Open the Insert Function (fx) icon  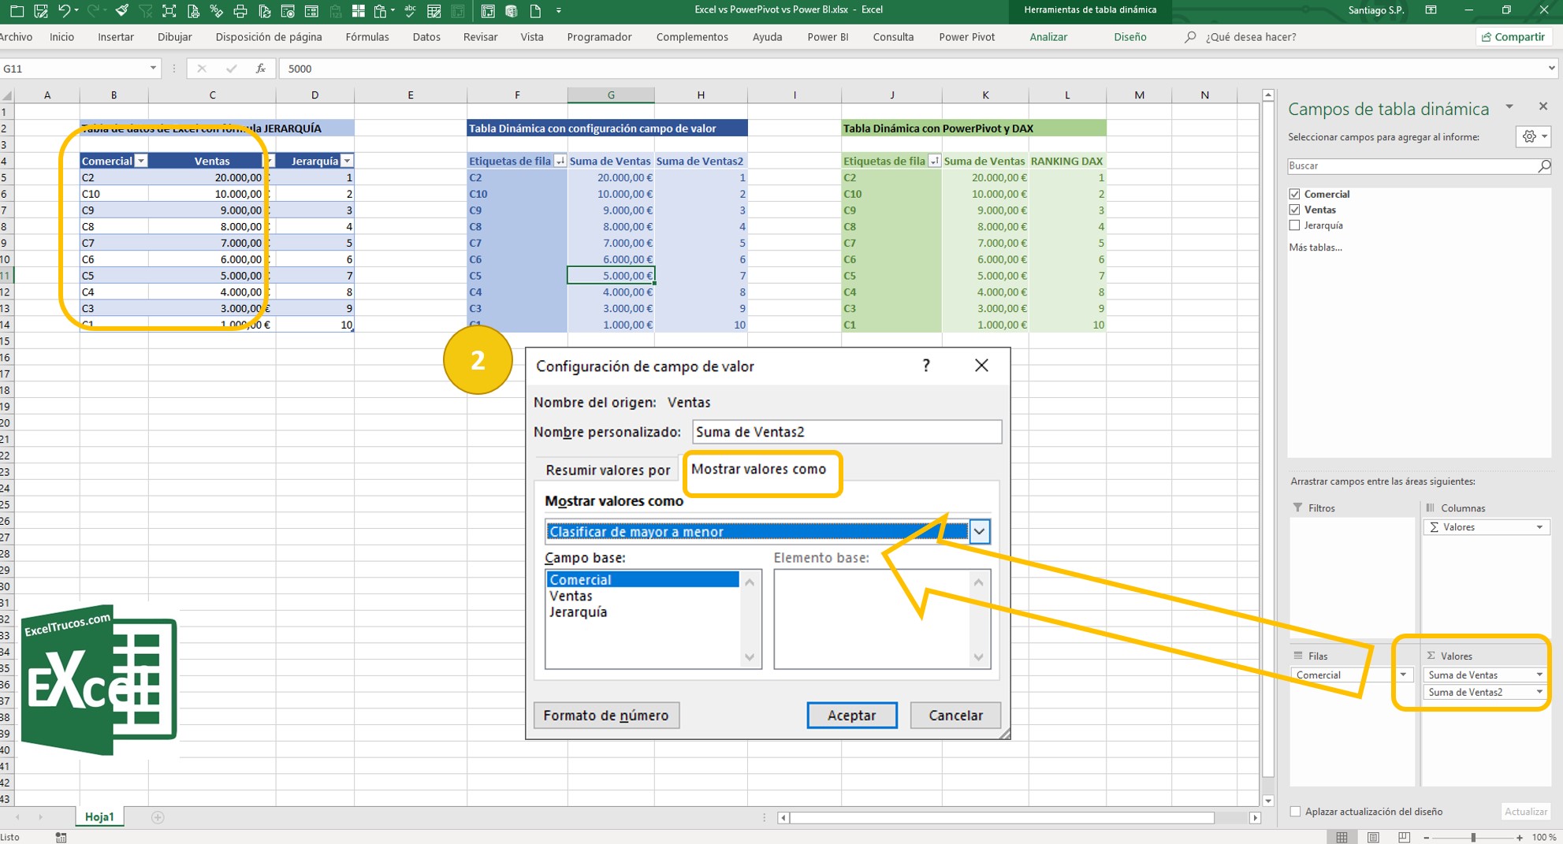(260, 69)
